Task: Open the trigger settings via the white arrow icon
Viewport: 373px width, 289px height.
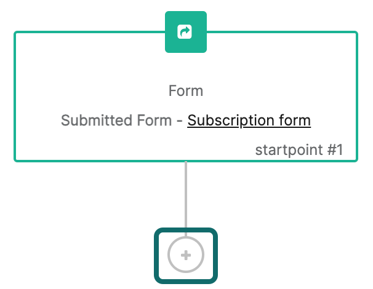Action: [x=185, y=31]
